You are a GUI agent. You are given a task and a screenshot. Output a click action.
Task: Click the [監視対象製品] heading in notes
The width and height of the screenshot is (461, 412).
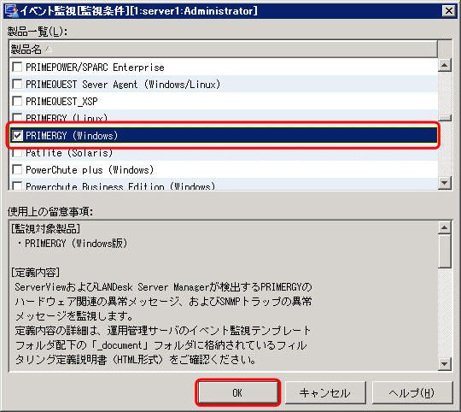(x=45, y=229)
